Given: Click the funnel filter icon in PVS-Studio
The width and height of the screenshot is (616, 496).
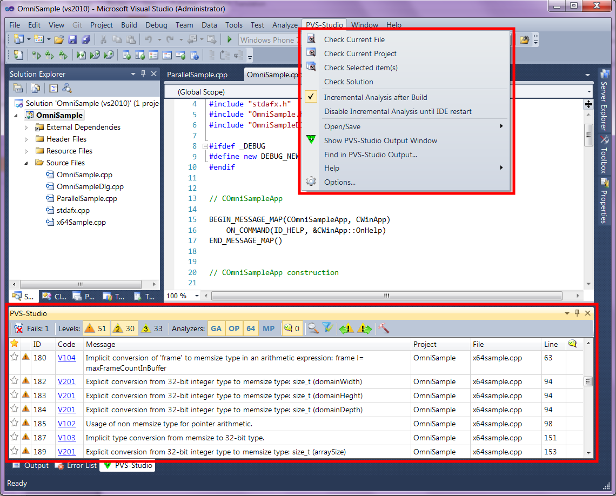Looking at the screenshot, I should (327, 329).
